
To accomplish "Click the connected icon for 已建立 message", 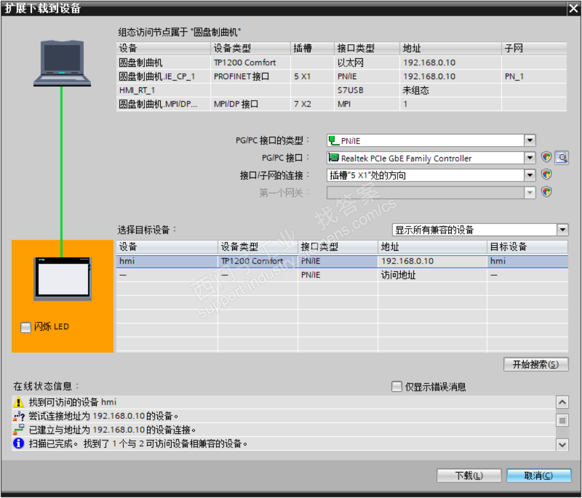I will 19,430.
